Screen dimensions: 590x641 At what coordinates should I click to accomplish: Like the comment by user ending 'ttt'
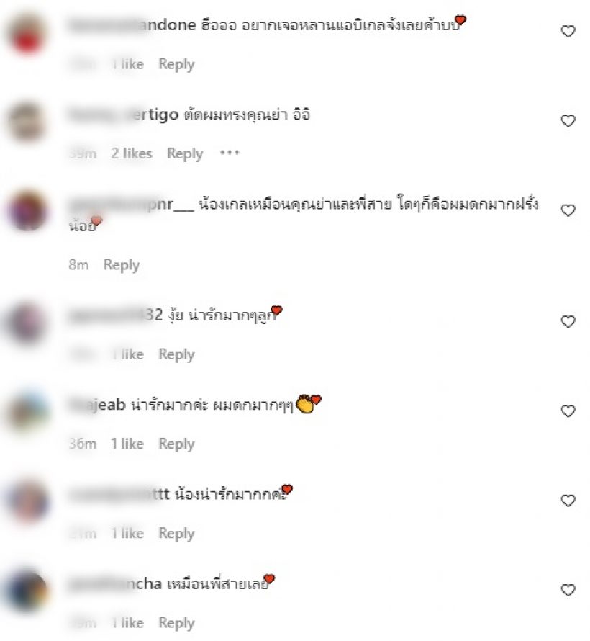click(568, 501)
